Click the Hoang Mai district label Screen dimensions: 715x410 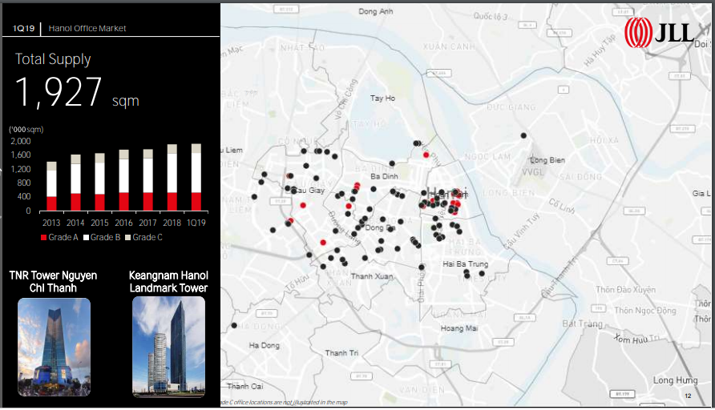[x=458, y=328]
